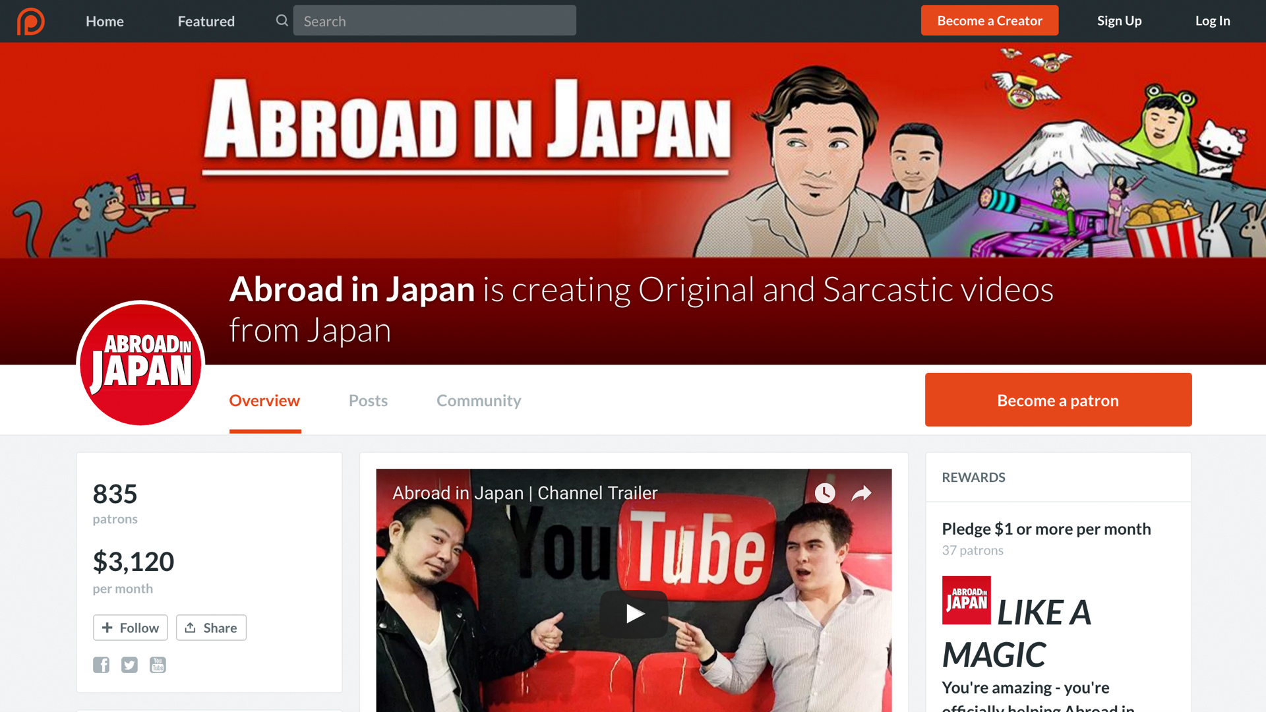Open the creator's Twitter icon link
This screenshot has width=1266, height=712.
coord(129,665)
